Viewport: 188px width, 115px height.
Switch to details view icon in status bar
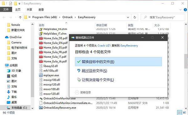tap(180, 113)
